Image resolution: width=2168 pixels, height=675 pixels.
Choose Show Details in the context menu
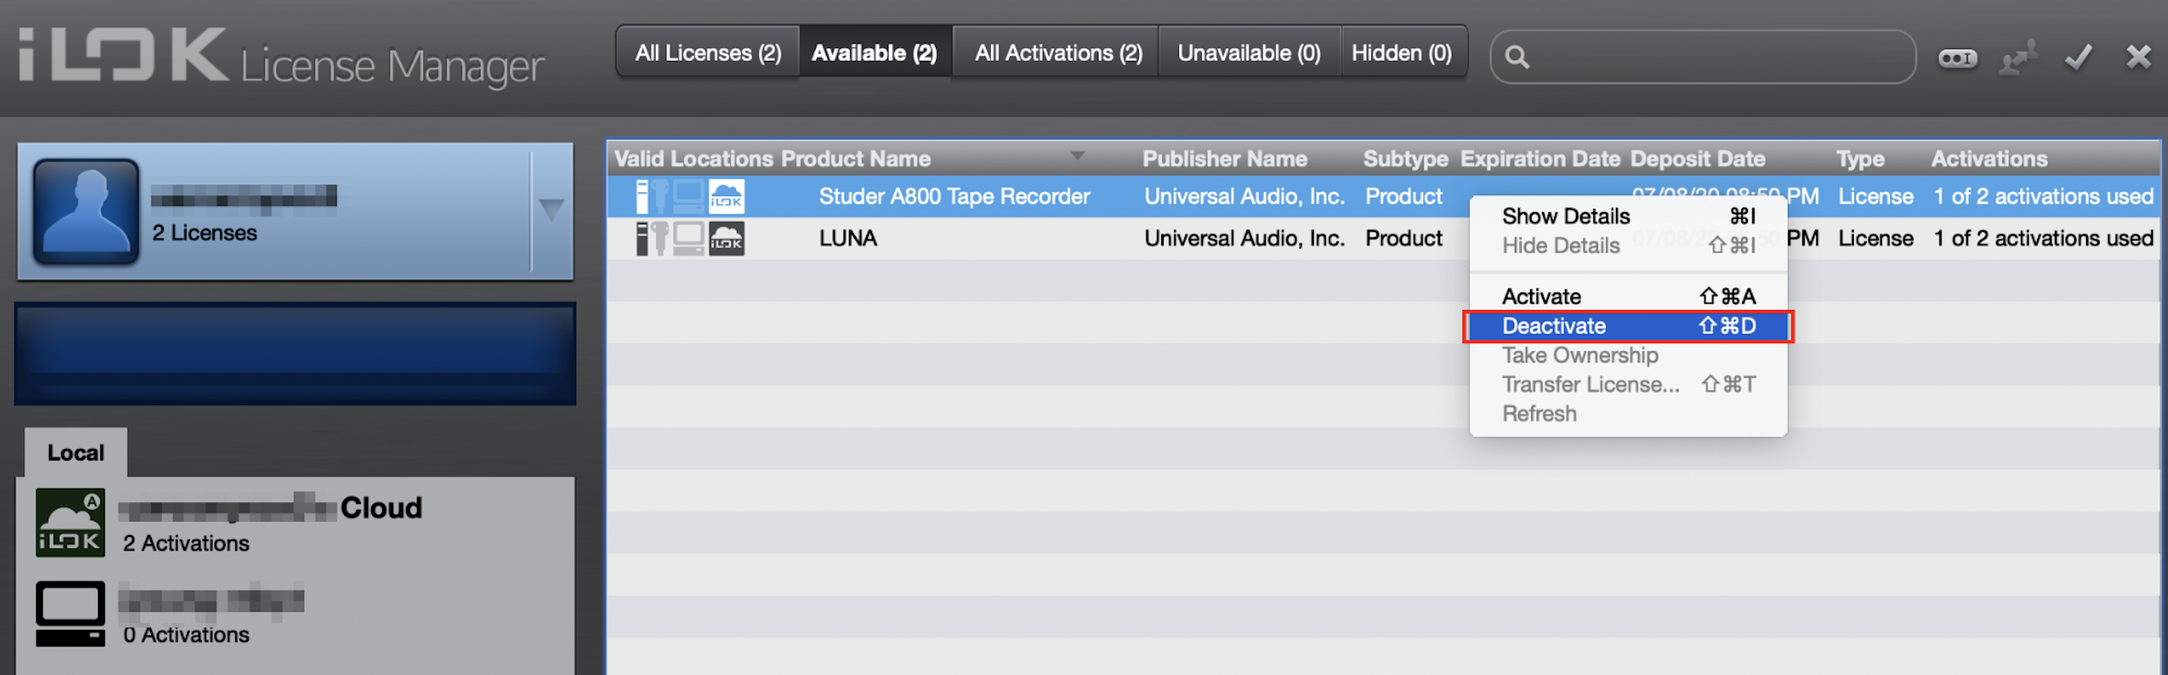tap(1565, 217)
